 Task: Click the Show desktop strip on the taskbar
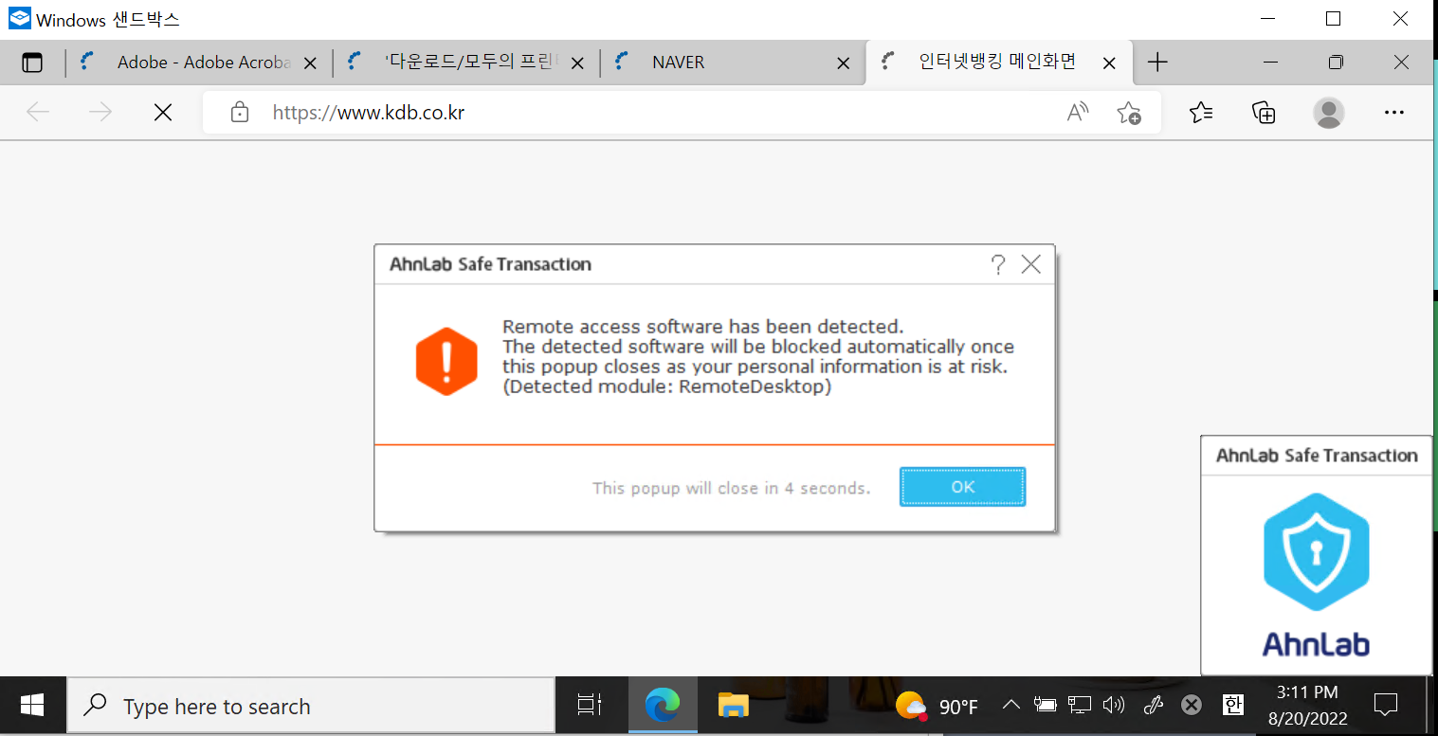pyautogui.click(x=1432, y=706)
